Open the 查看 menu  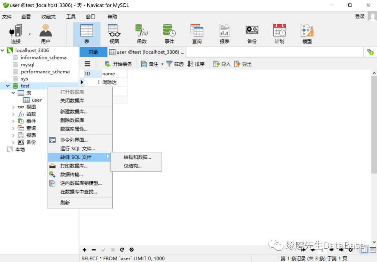26,17
